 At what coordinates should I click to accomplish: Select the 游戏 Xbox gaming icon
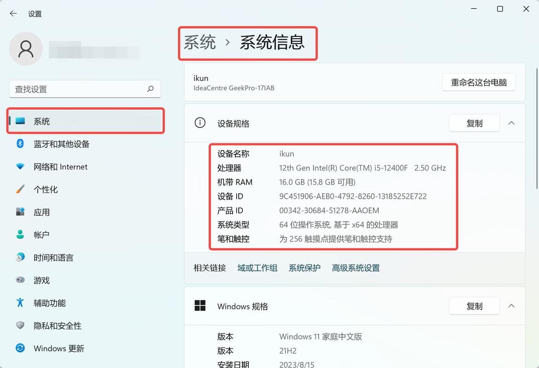point(20,280)
